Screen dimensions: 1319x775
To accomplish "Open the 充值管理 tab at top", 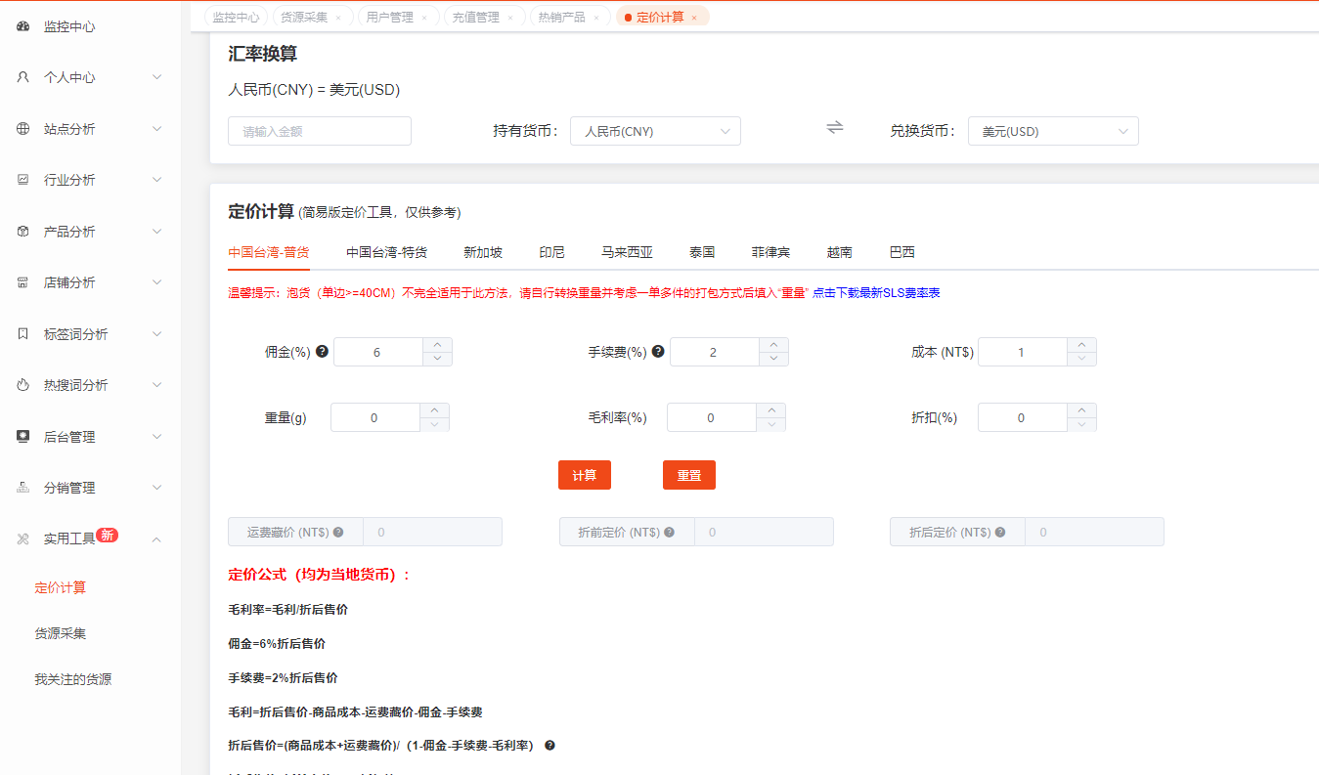I will click(x=478, y=17).
